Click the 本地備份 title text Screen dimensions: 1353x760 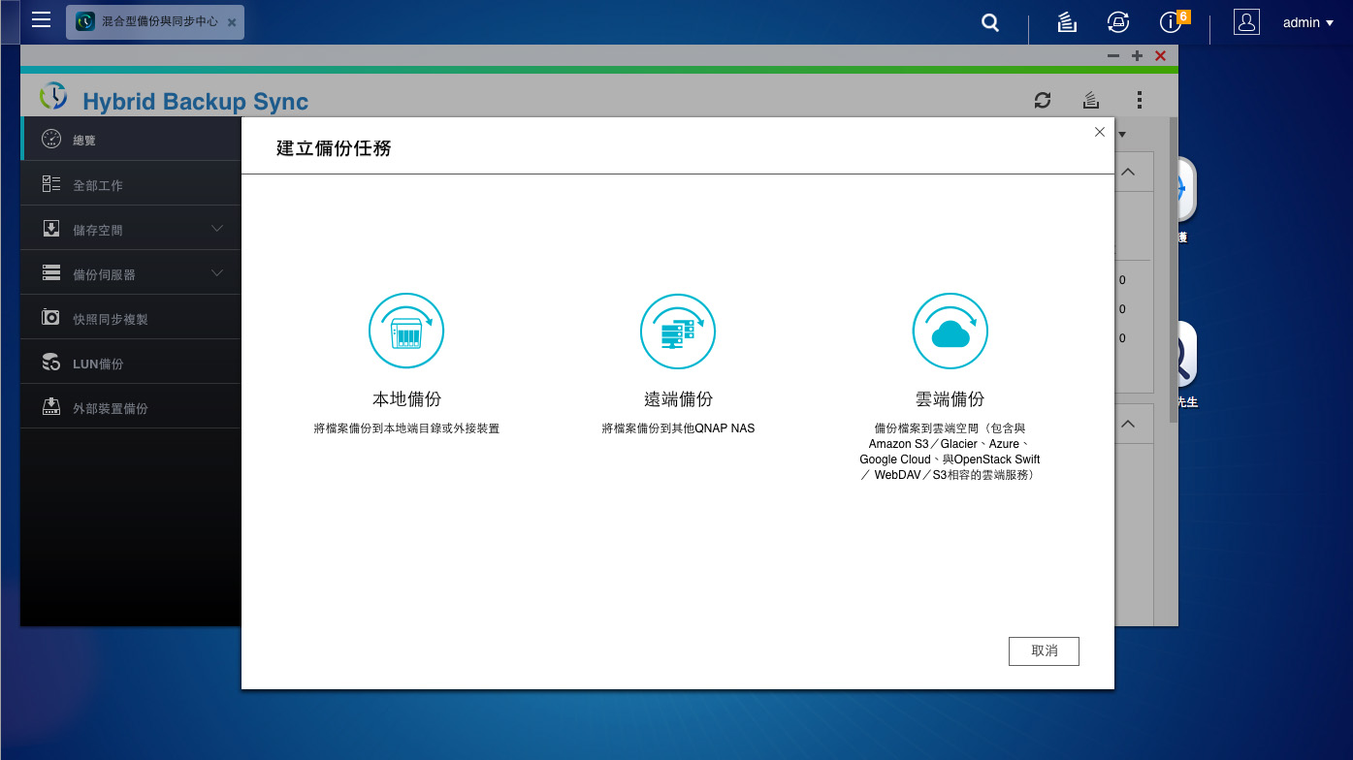pos(406,399)
